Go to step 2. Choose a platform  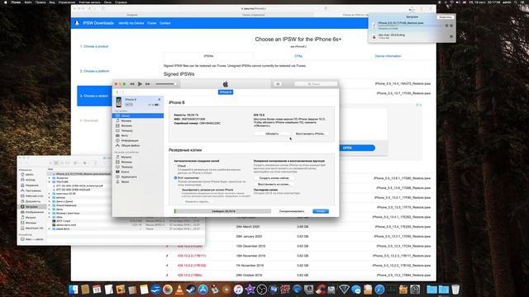coord(94,71)
